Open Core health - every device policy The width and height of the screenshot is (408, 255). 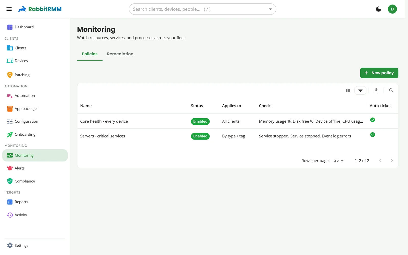104,121
